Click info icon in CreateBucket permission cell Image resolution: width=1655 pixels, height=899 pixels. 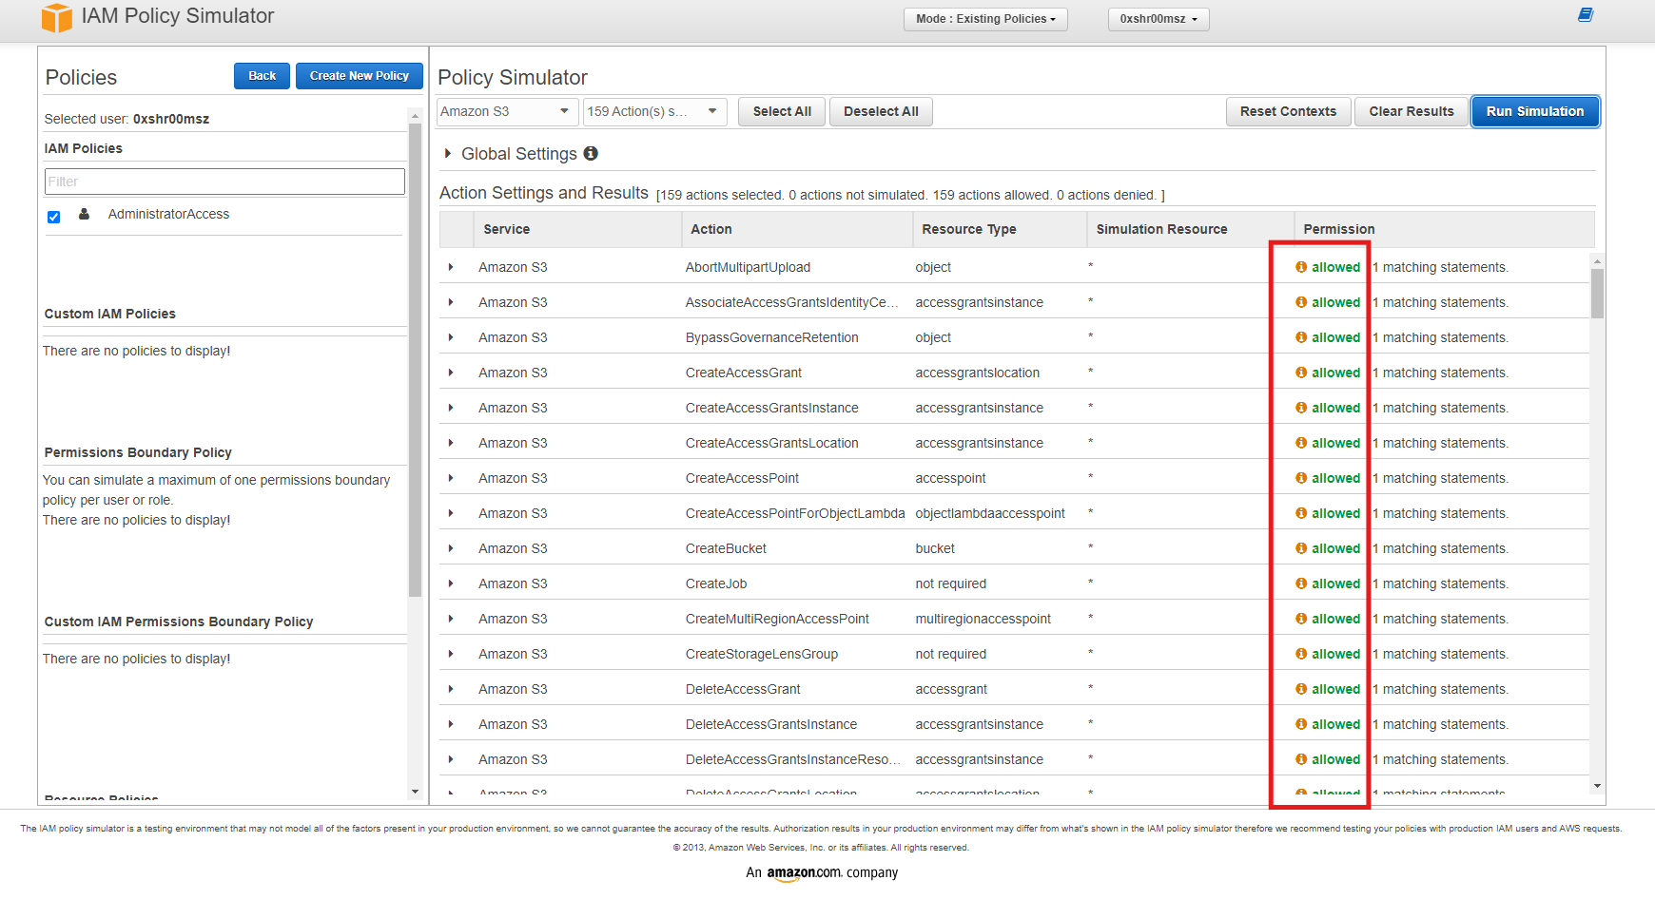(x=1301, y=548)
